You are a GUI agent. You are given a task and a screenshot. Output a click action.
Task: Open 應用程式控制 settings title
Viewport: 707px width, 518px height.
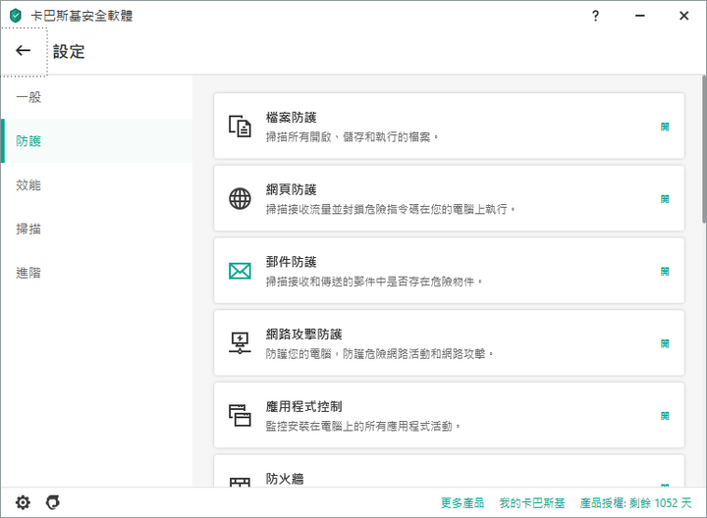pos(303,406)
